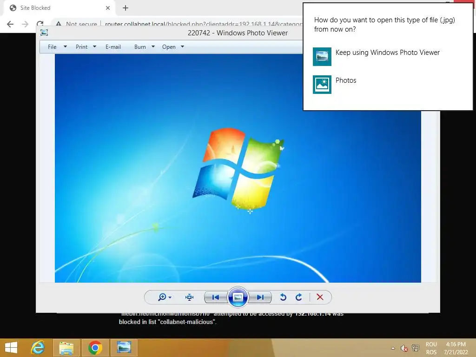The height and width of the screenshot is (357, 476).
Task: Expand the Burn dropdown arrow
Action: click(153, 47)
